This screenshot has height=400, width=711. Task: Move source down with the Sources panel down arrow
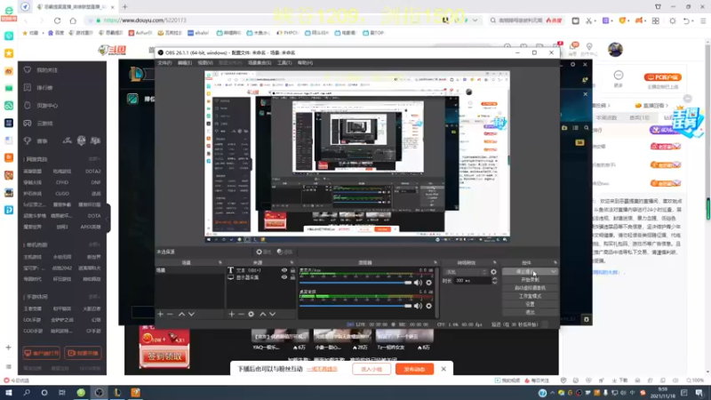pyautogui.click(x=273, y=314)
